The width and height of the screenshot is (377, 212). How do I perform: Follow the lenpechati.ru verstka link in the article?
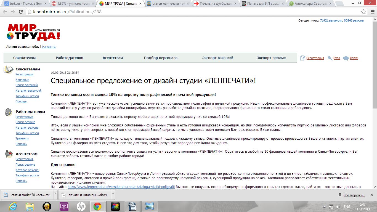121,187
